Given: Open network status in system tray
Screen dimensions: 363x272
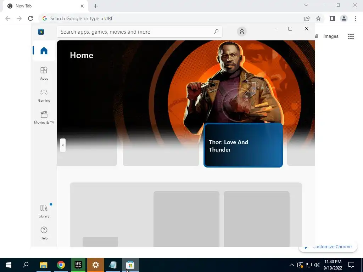Looking at the screenshot, I should point(309,265).
